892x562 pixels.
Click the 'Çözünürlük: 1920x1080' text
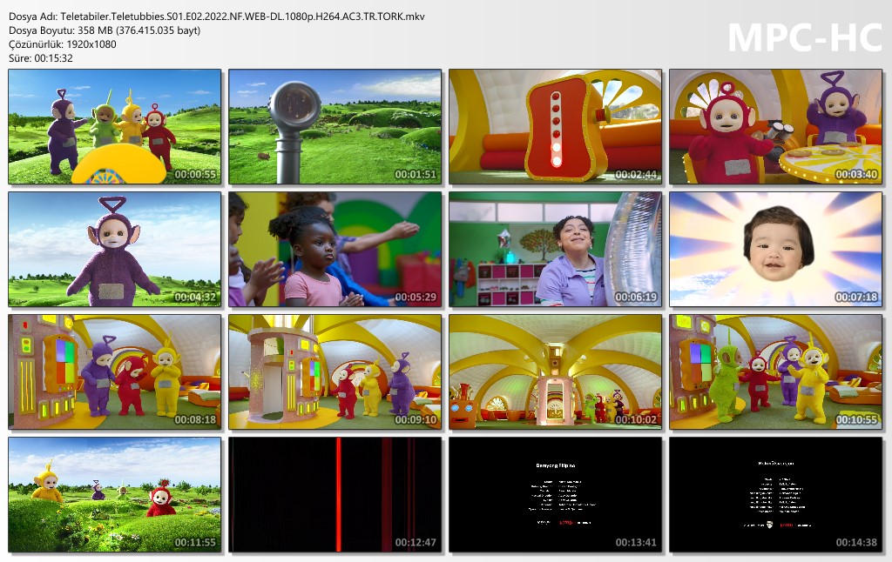click(63, 44)
